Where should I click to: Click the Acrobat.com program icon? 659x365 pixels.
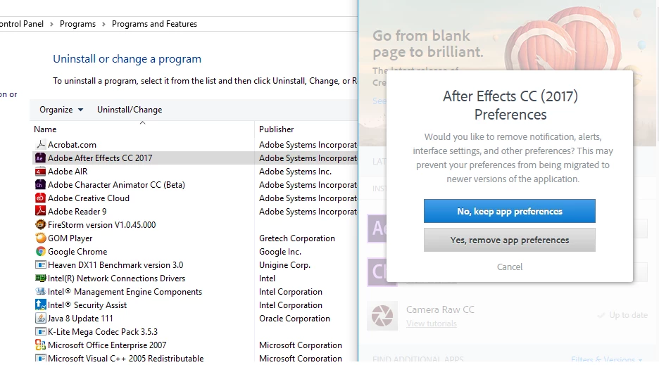(40, 144)
